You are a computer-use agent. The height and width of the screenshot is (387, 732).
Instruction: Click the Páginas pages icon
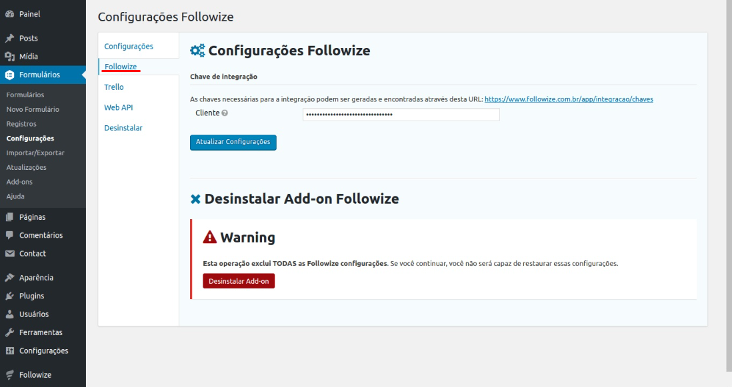click(9, 217)
